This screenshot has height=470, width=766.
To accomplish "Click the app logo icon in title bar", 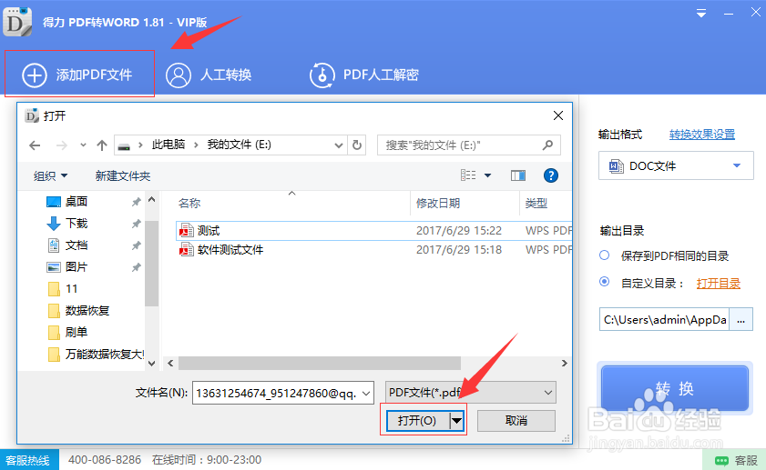I will [x=17, y=22].
